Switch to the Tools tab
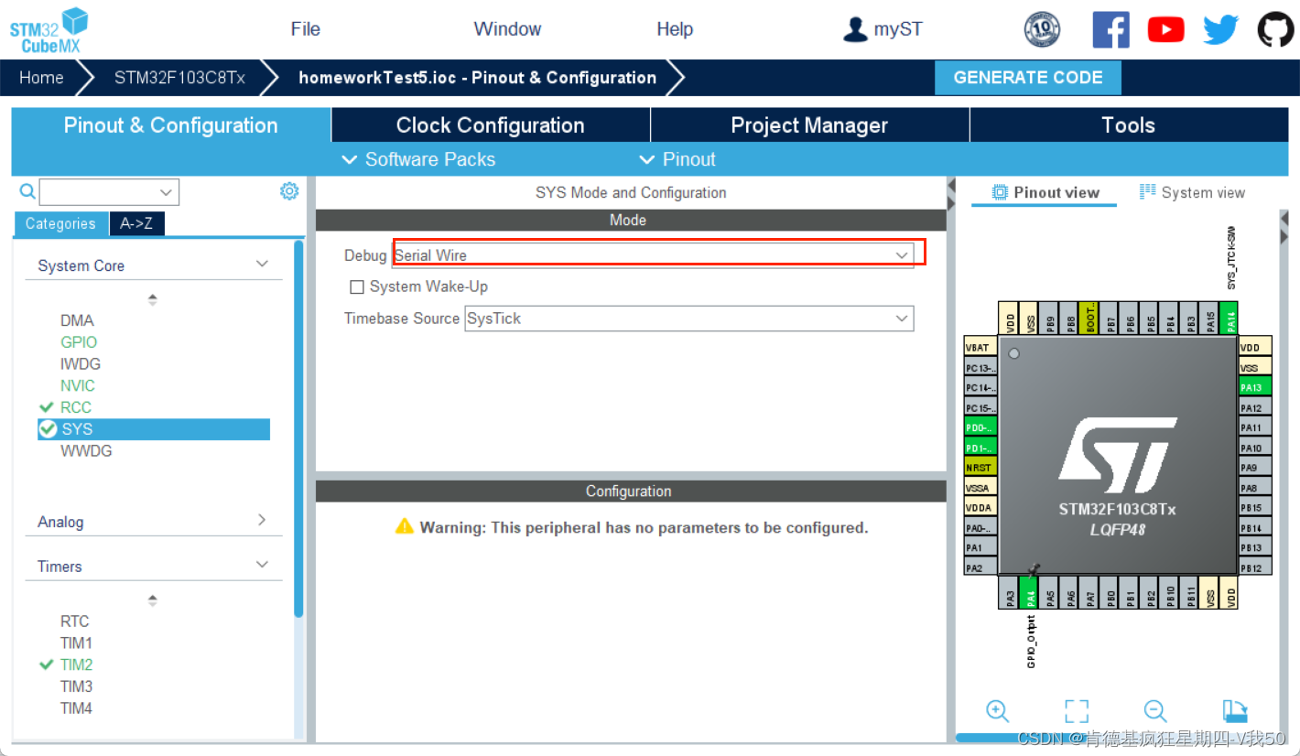 (1128, 125)
